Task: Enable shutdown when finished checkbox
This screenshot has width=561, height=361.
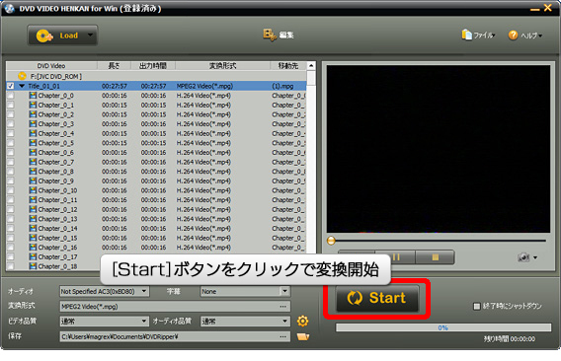Action: (x=477, y=307)
